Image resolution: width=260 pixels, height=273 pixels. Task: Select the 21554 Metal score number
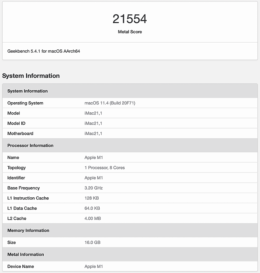tap(130, 19)
